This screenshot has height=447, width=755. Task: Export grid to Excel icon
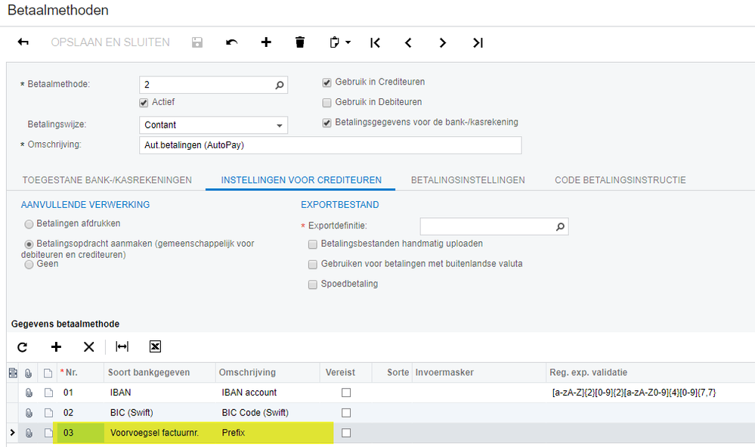coord(155,346)
